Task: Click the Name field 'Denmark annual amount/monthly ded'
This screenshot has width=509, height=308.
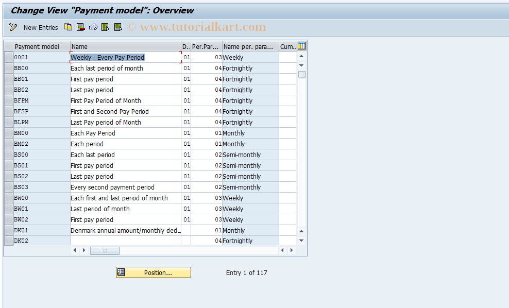Action: coord(125,230)
